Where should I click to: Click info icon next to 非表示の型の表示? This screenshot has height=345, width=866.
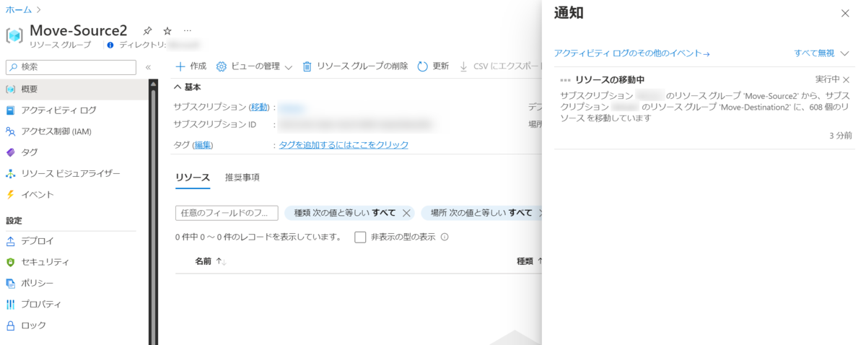(445, 237)
